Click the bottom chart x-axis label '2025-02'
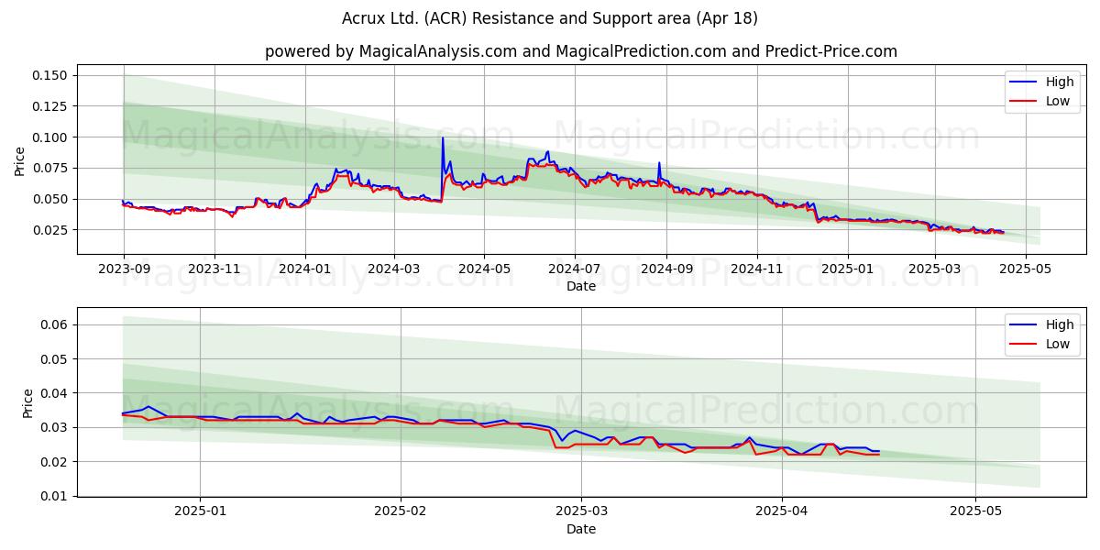This screenshot has width=1100, height=550. point(402,511)
